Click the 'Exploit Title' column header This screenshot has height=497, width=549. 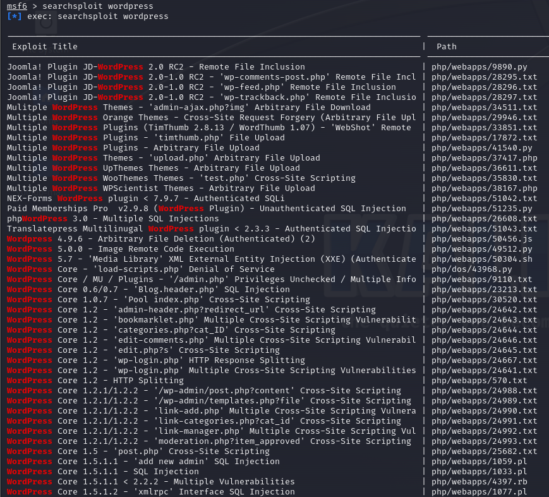click(45, 47)
